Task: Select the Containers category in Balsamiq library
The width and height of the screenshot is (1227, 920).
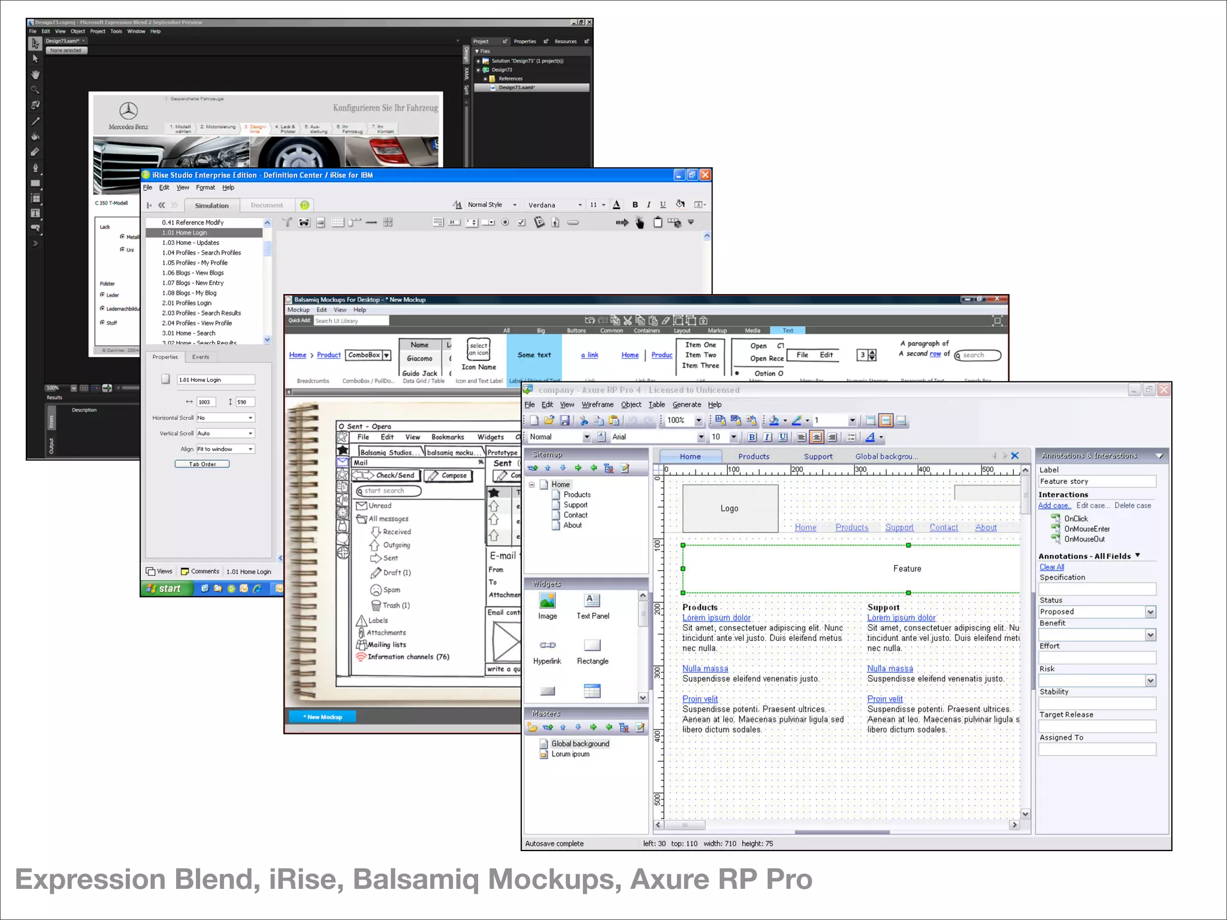Action: coord(647,331)
